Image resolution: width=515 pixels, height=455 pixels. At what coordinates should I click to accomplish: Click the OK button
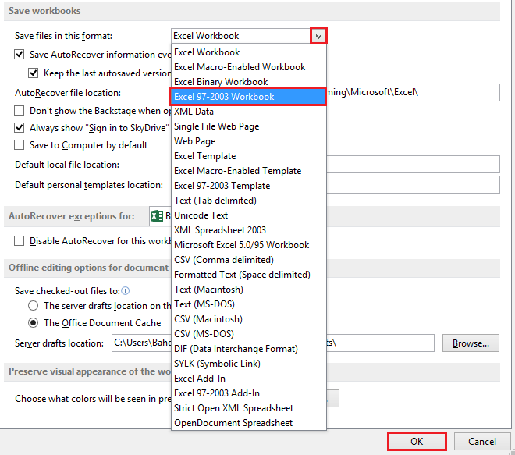(417, 441)
